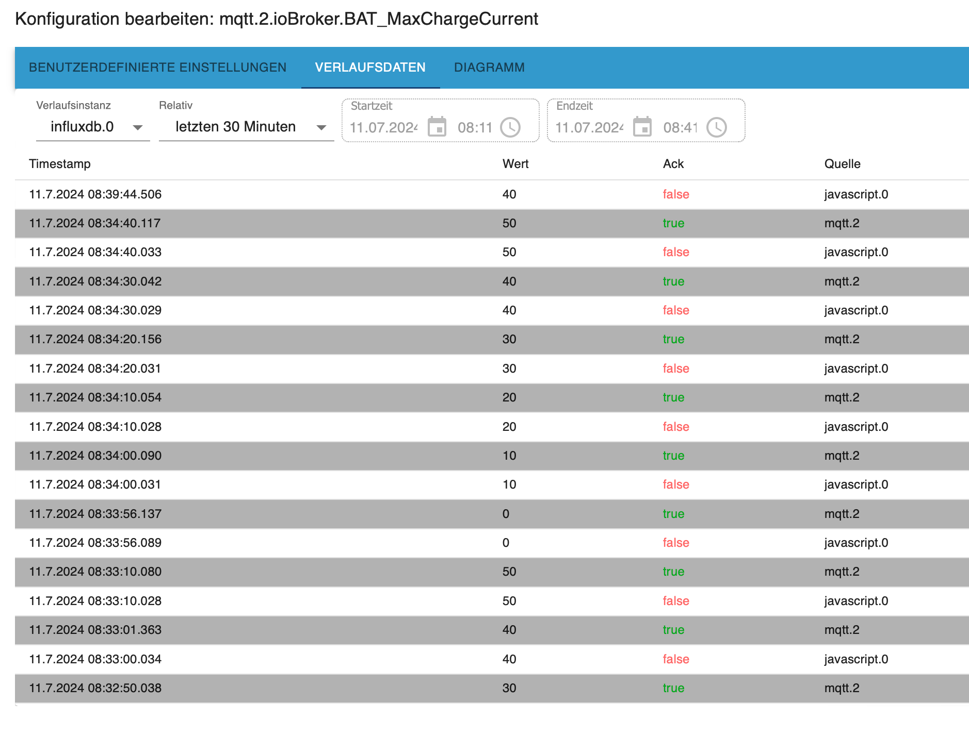This screenshot has width=969, height=737.
Task: Click the Quelle column header
Action: 843,164
